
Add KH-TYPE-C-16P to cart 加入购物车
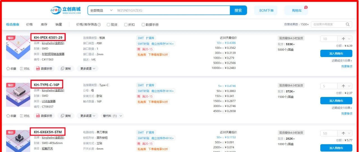336,101
